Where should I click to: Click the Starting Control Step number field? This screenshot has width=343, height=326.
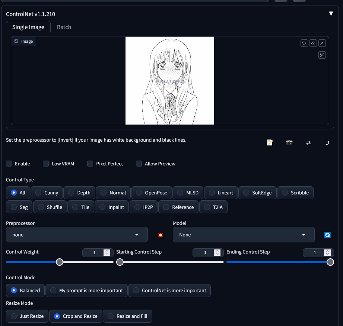click(x=208, y=253)
